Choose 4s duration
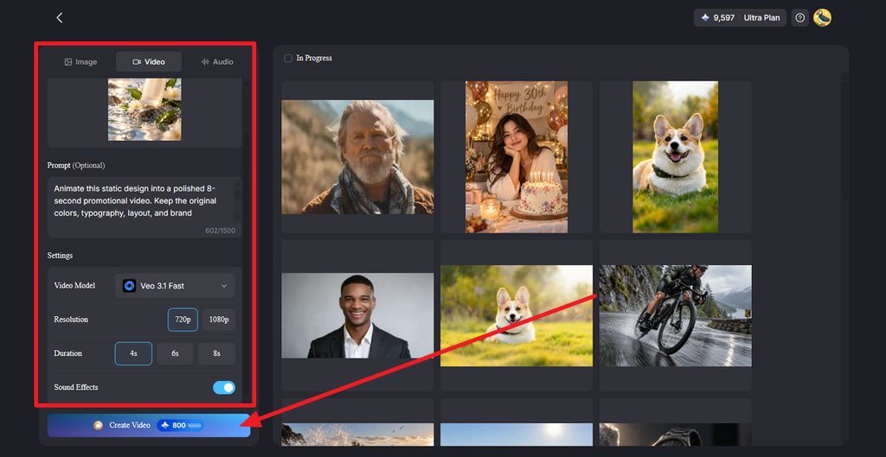886x457 pixels. pos(133,353)
